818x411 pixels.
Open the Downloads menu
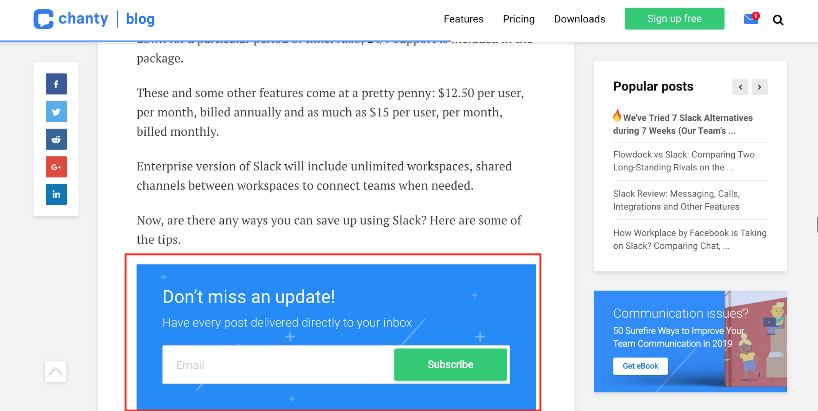pyautogui.click(x=579, y=19)
